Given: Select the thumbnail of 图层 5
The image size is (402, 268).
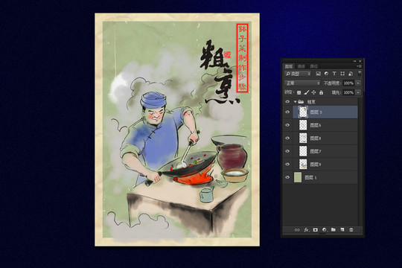Looking at the screenshot, I should pyautogui.click(x=303, y=112).
